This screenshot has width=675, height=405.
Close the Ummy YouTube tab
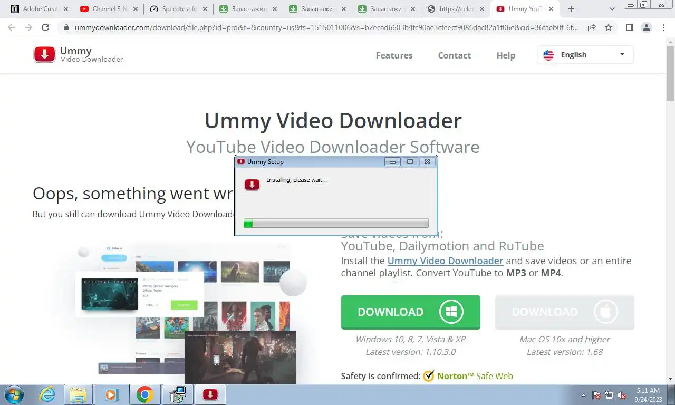(x=551, y=9)
